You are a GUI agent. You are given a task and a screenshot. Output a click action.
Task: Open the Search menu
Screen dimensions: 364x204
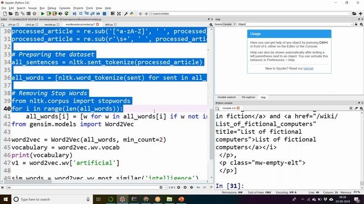pyautogui.click(x=21, y=8)
